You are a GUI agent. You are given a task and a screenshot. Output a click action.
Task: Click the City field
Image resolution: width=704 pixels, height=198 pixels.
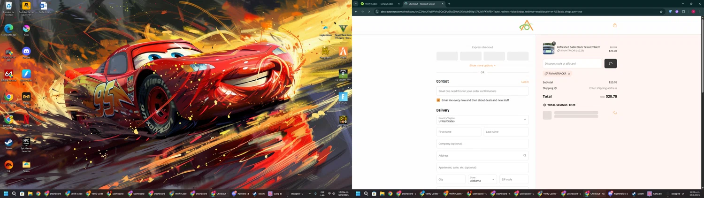pyautogui.click(x=451, y=179)
